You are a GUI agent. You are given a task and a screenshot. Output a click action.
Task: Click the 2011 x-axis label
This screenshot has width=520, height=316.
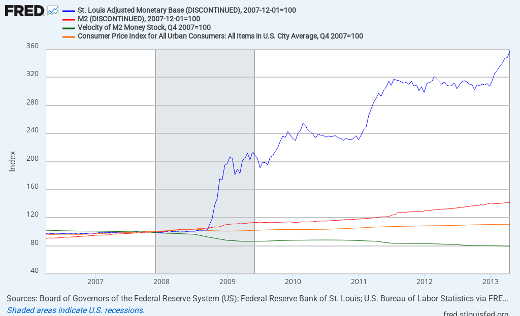pos(359,282)
